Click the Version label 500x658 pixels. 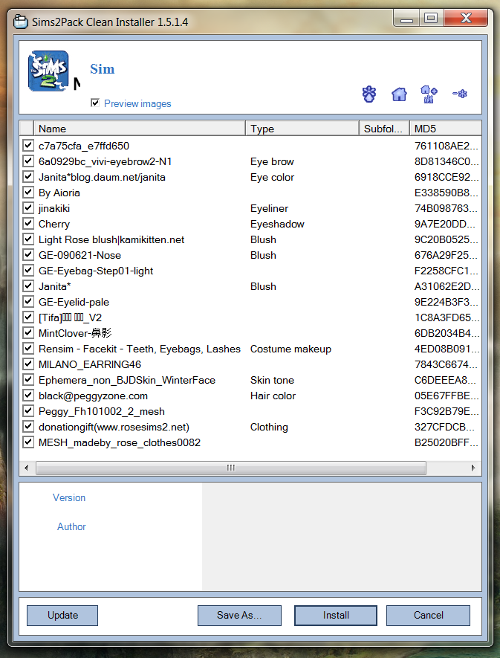(x=69, y=497)
